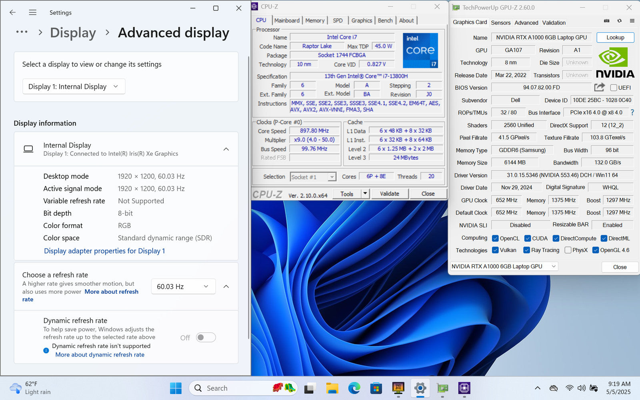Share BIOS using the export arrow icon
This screenshot has height=400, width=640.
tap(599, 87)
